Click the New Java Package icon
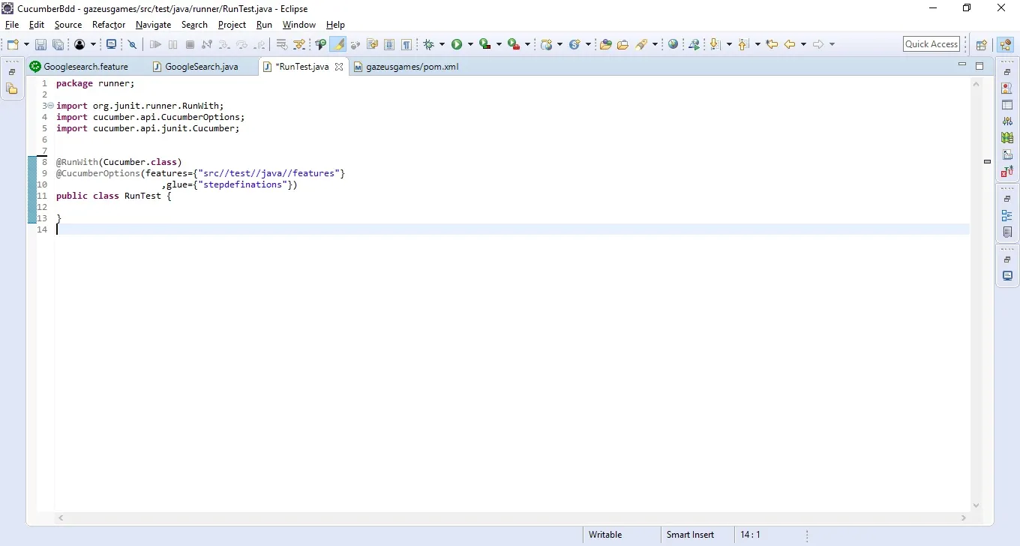The image size is (1020, 546). (547, 44)
